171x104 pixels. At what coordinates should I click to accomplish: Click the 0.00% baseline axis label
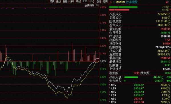pyautogui.click(x=103, y=61)
